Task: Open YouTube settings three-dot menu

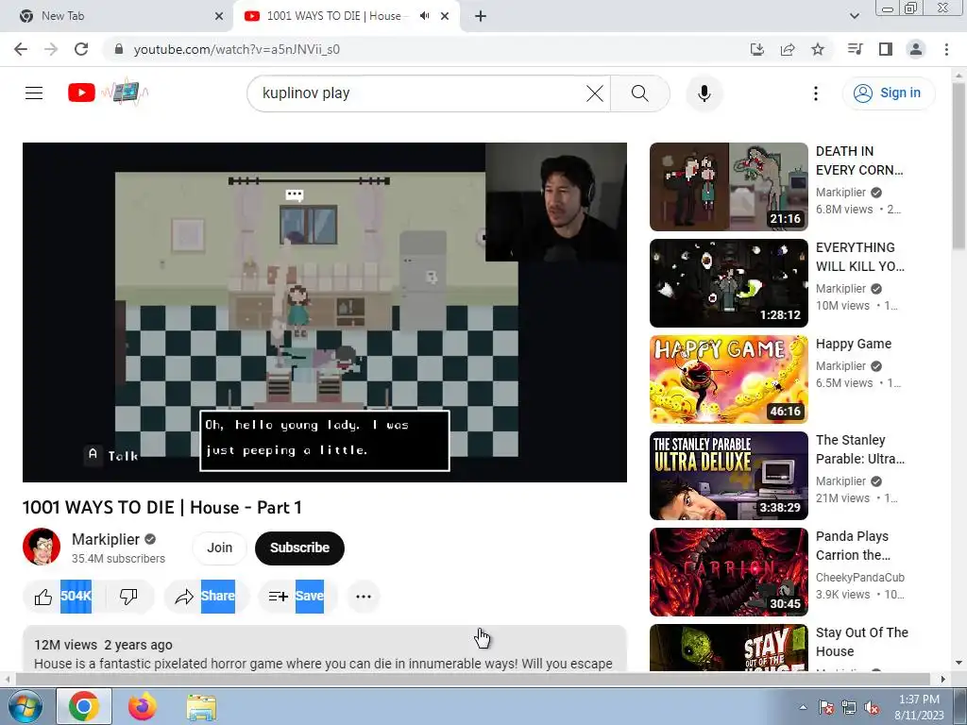Action: point(815,93)
